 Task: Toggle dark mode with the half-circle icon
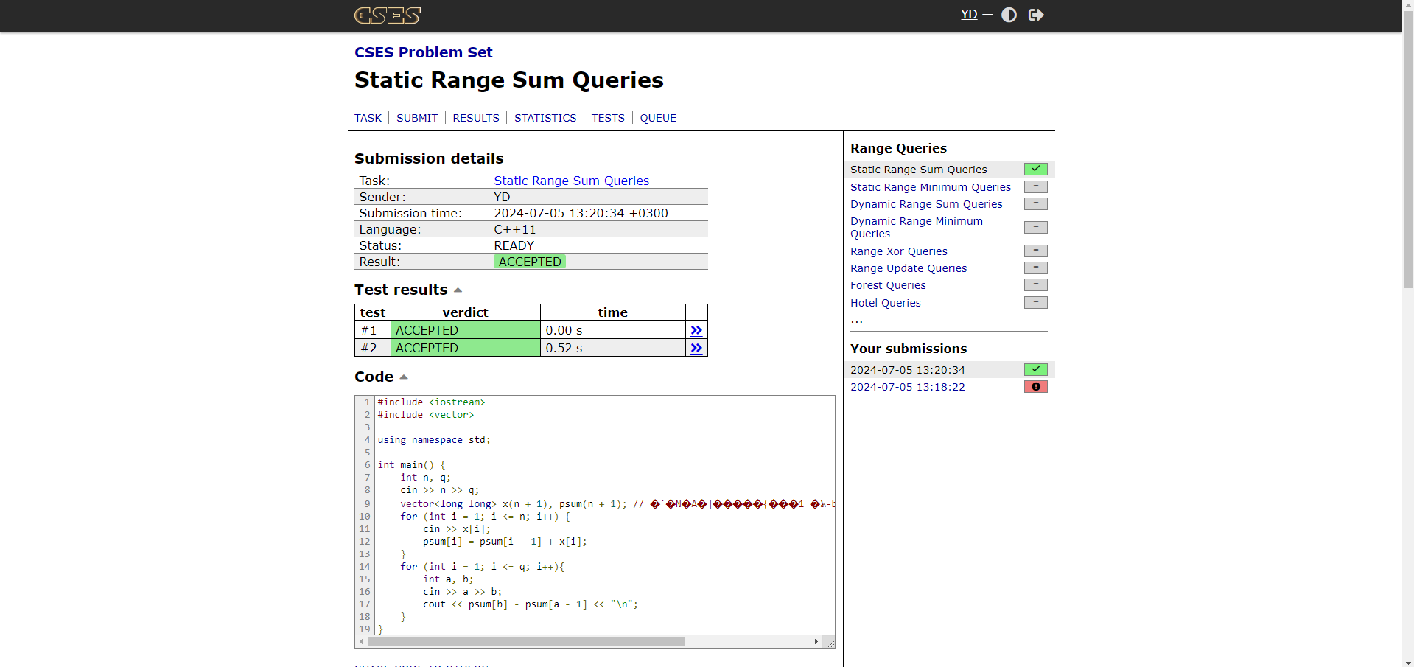(x=1009, y=15)
